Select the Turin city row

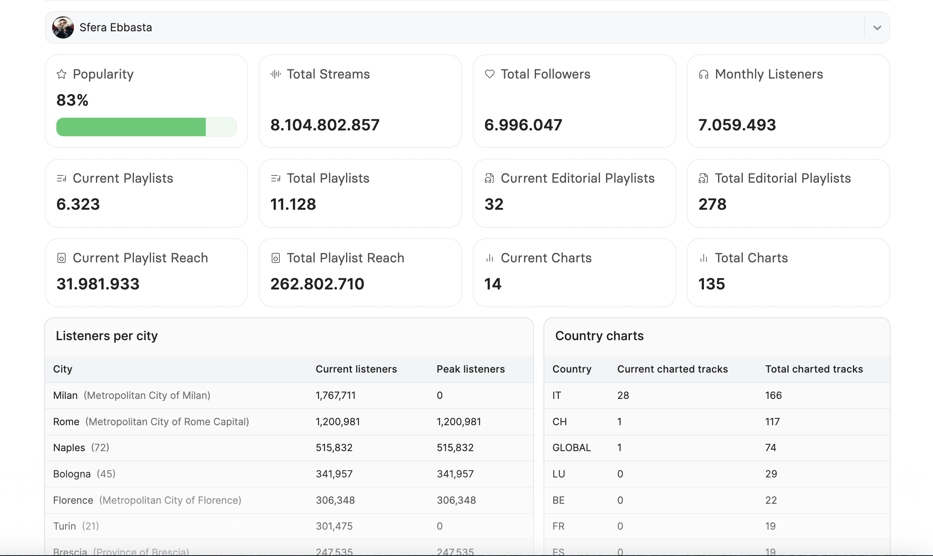coord(289,526)
